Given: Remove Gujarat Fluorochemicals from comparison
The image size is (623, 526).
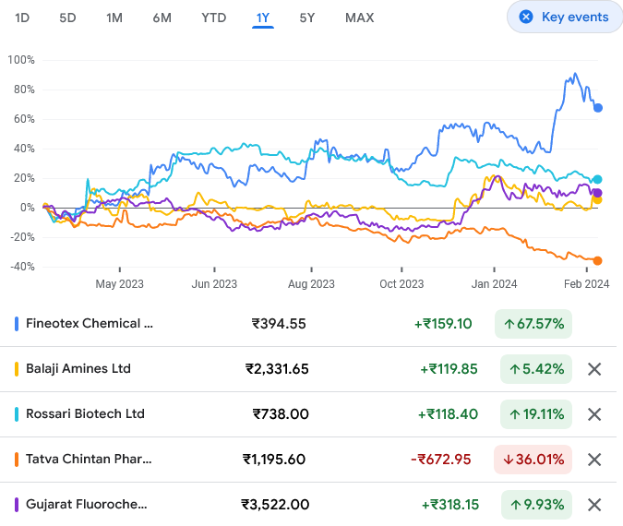Looking at the screenshot, I should pos(594,505).
